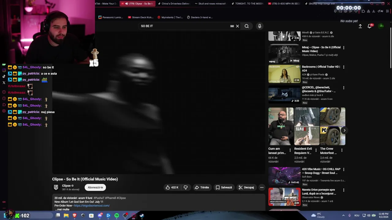
Task: Open the Dextera 3-hand bookmark
Action: pos(199,17)
